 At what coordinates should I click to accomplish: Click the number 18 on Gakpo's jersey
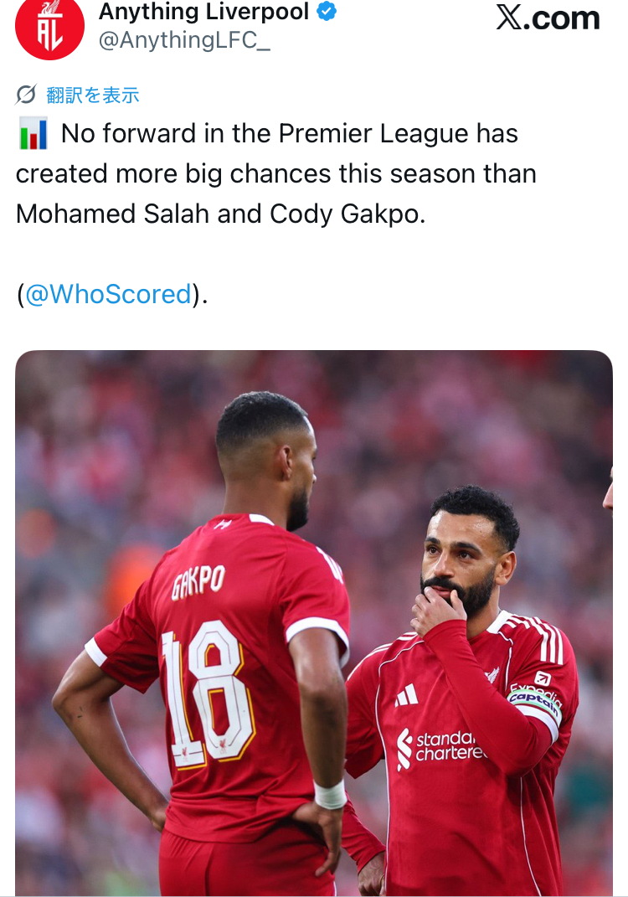click(207, 693)
